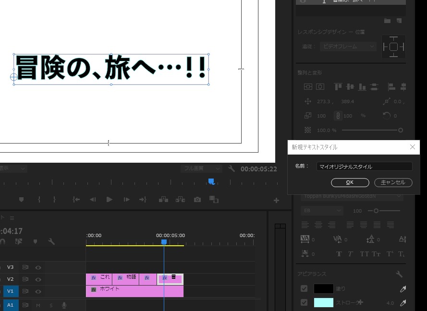Viewport: 427px width, 311px height.
Task: Cancel the new text style dialog
Action: coord(393,182)
